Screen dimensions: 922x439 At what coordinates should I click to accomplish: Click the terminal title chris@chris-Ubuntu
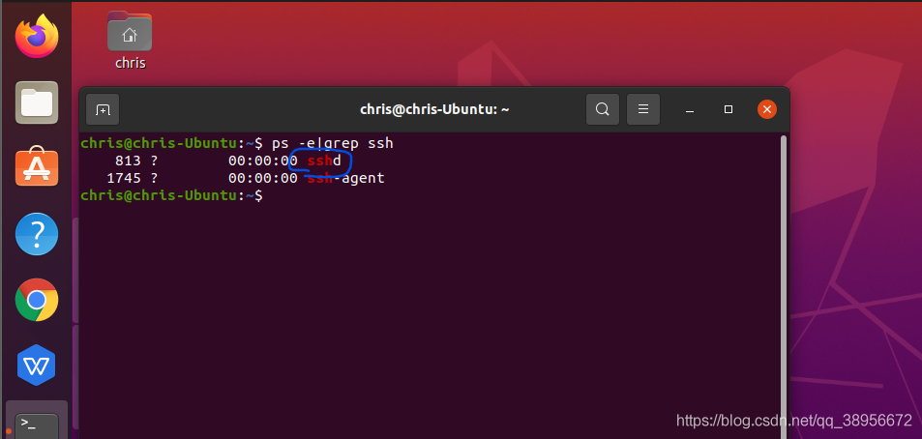point(434,109)
